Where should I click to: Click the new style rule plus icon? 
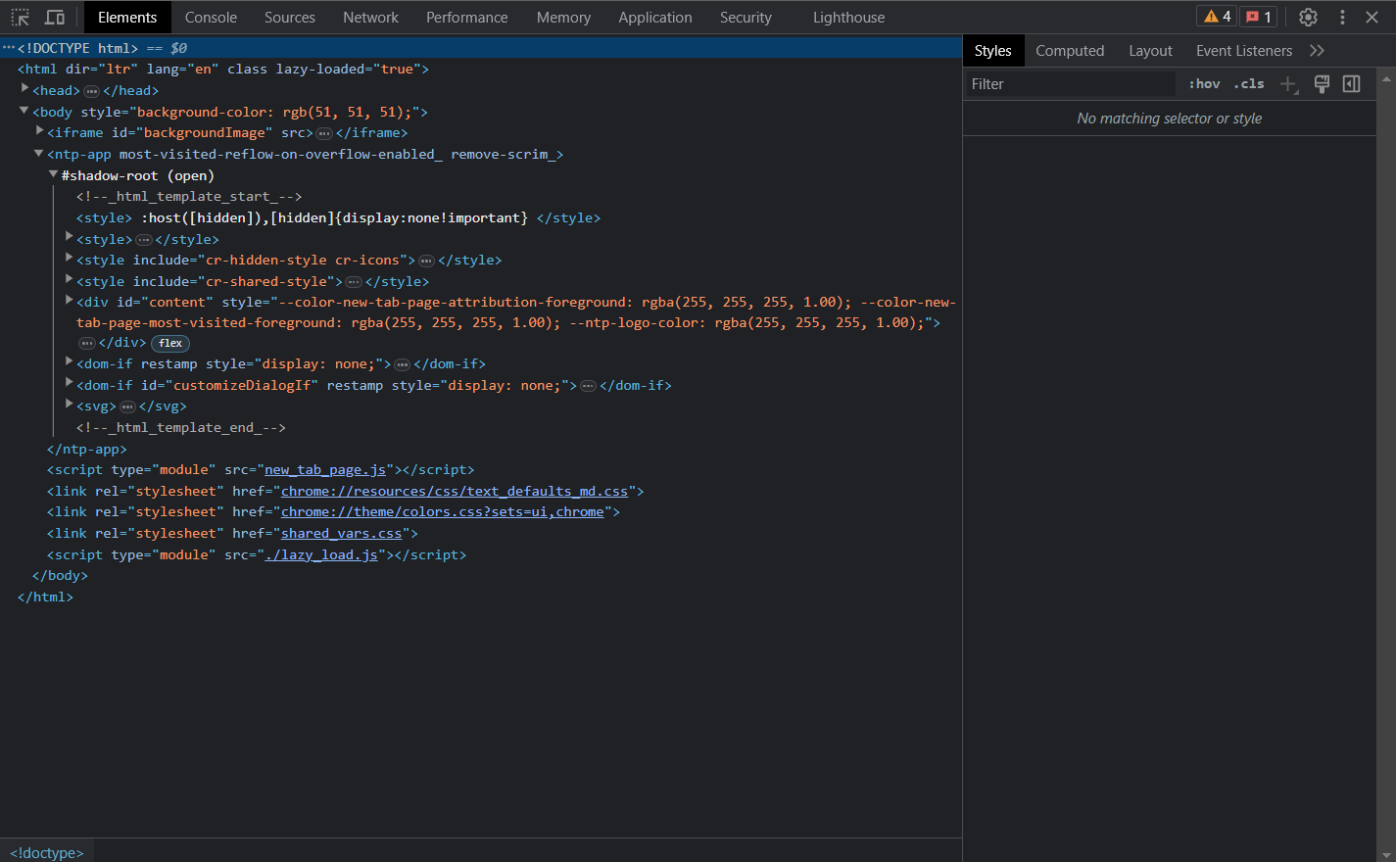tap(1289, 84)
